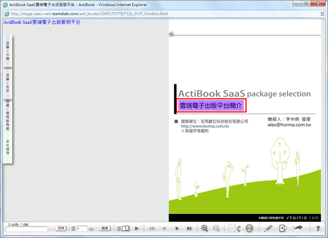Click the share arrow icon
The image size is (328, 238).
298,228
